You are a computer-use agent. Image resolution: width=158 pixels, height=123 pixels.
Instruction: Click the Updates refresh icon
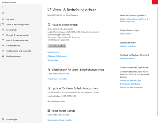coord(49,88)
